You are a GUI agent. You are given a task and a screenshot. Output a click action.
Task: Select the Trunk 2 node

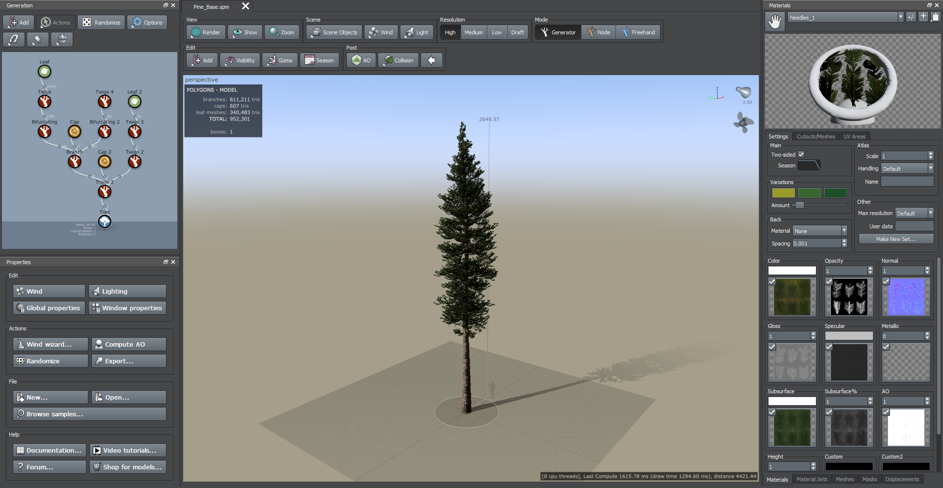click(x=105, y=191)
